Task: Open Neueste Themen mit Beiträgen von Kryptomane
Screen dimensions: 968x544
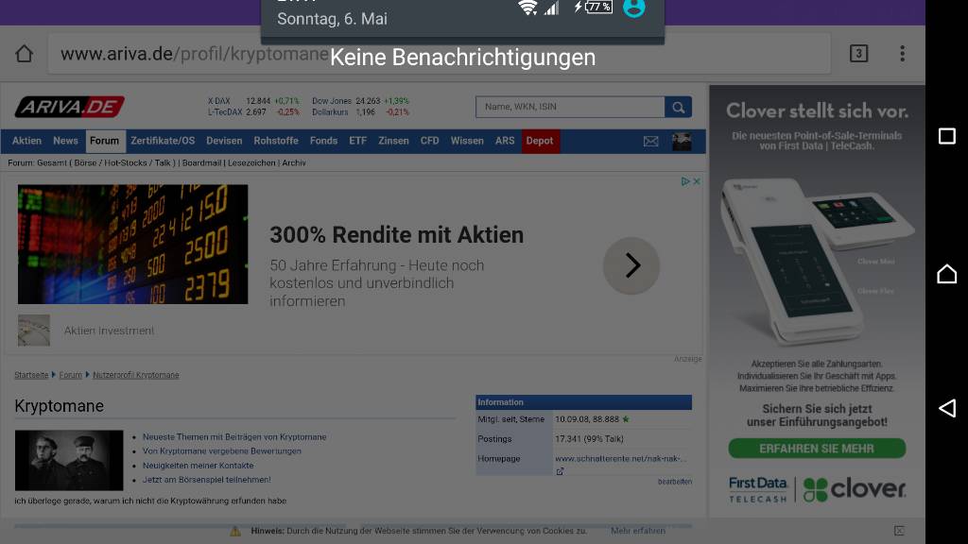Action: (234, 437)
